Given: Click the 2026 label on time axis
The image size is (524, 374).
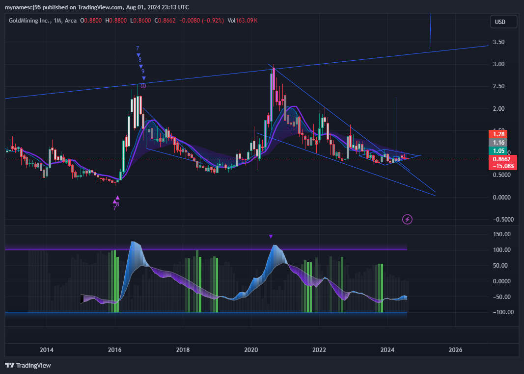Looking at the screenshot, I should tap(456, 349).
